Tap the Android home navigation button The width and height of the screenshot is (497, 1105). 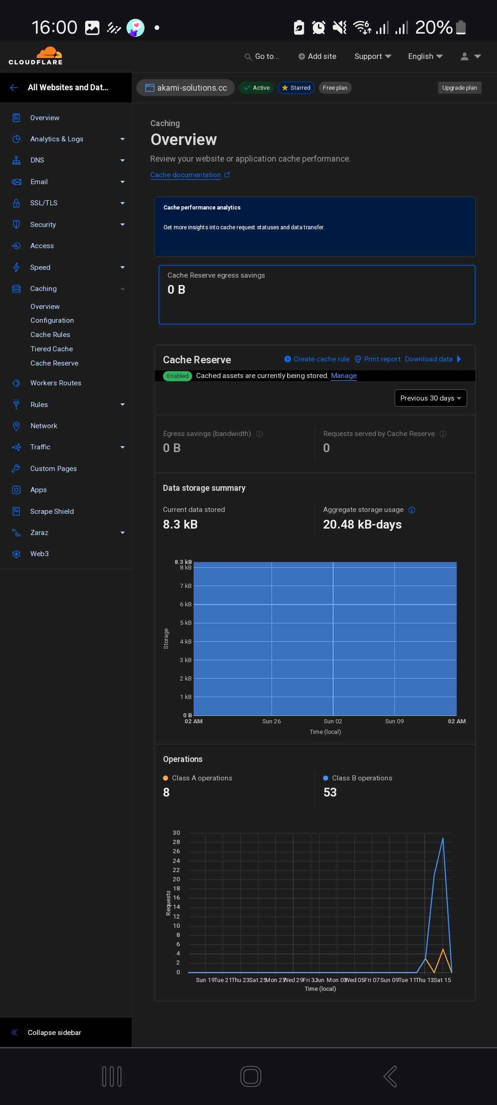coord(251,1076)
